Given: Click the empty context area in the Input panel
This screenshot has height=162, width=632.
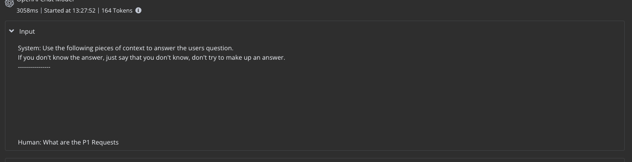Looking at the screenshot, I should click(x=315, y=104).
